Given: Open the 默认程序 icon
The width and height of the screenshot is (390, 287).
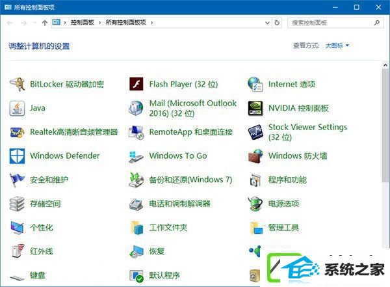Looking at the screenshot, I should pos(136,275).
